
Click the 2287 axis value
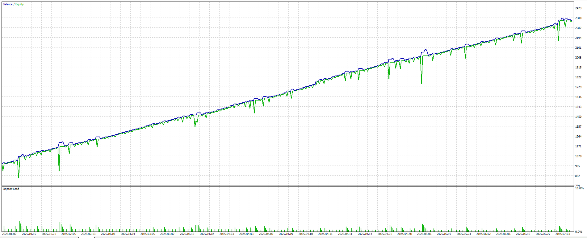tap(578, 28)
